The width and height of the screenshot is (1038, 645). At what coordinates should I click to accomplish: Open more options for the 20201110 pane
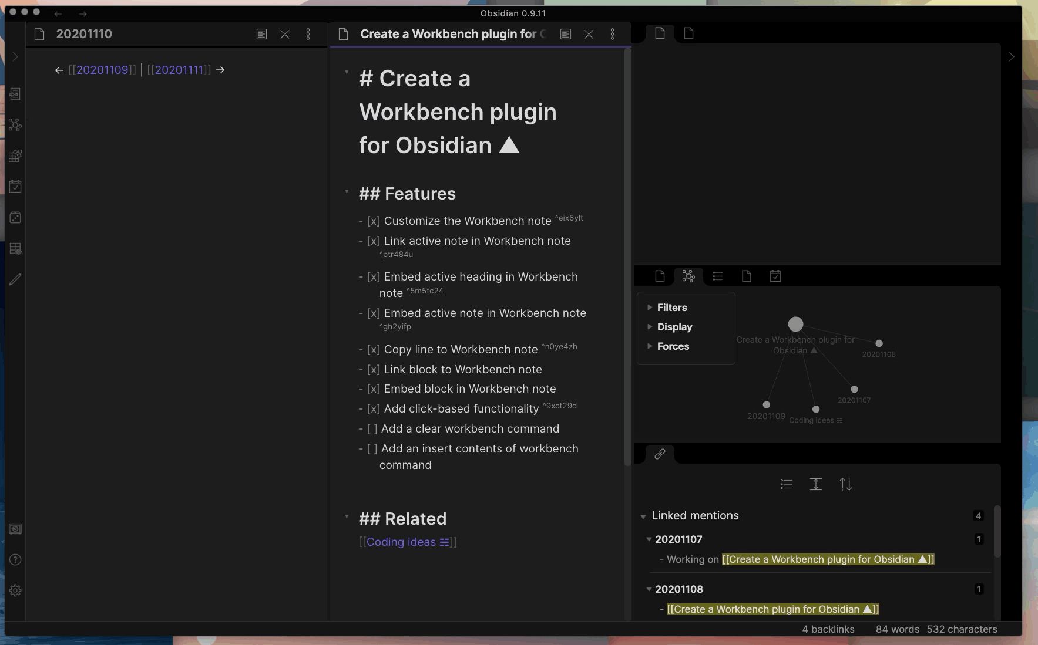pos(308,34)
